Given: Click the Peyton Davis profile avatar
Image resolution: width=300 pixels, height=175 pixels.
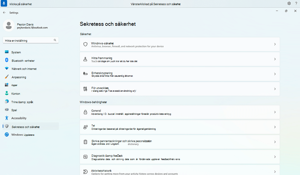Looking at the screenshot, I should pos(9,25).
